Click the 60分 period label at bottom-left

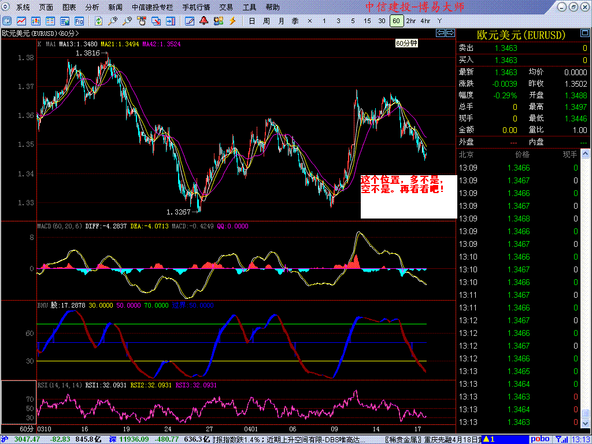(x=27, y=430)
